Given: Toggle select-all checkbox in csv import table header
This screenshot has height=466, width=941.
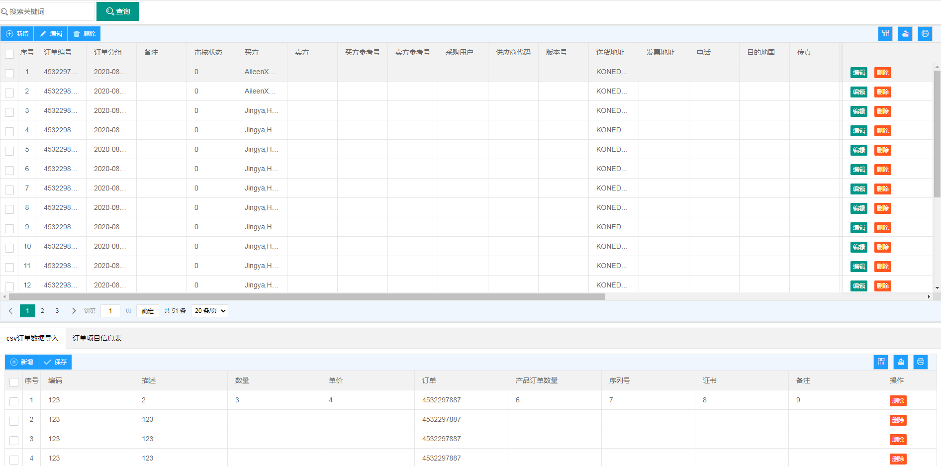Looking at the screenshot, I should pos(14,382).
